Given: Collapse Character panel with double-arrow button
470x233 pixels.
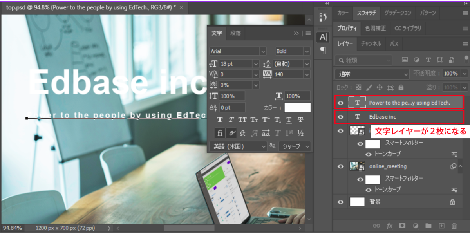Looking at the screenshot, I should pyautogui.click(x=296, y=33).
